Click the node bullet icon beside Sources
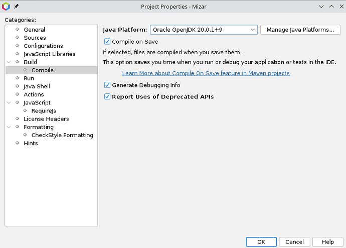346x248 pixels. 17,37
